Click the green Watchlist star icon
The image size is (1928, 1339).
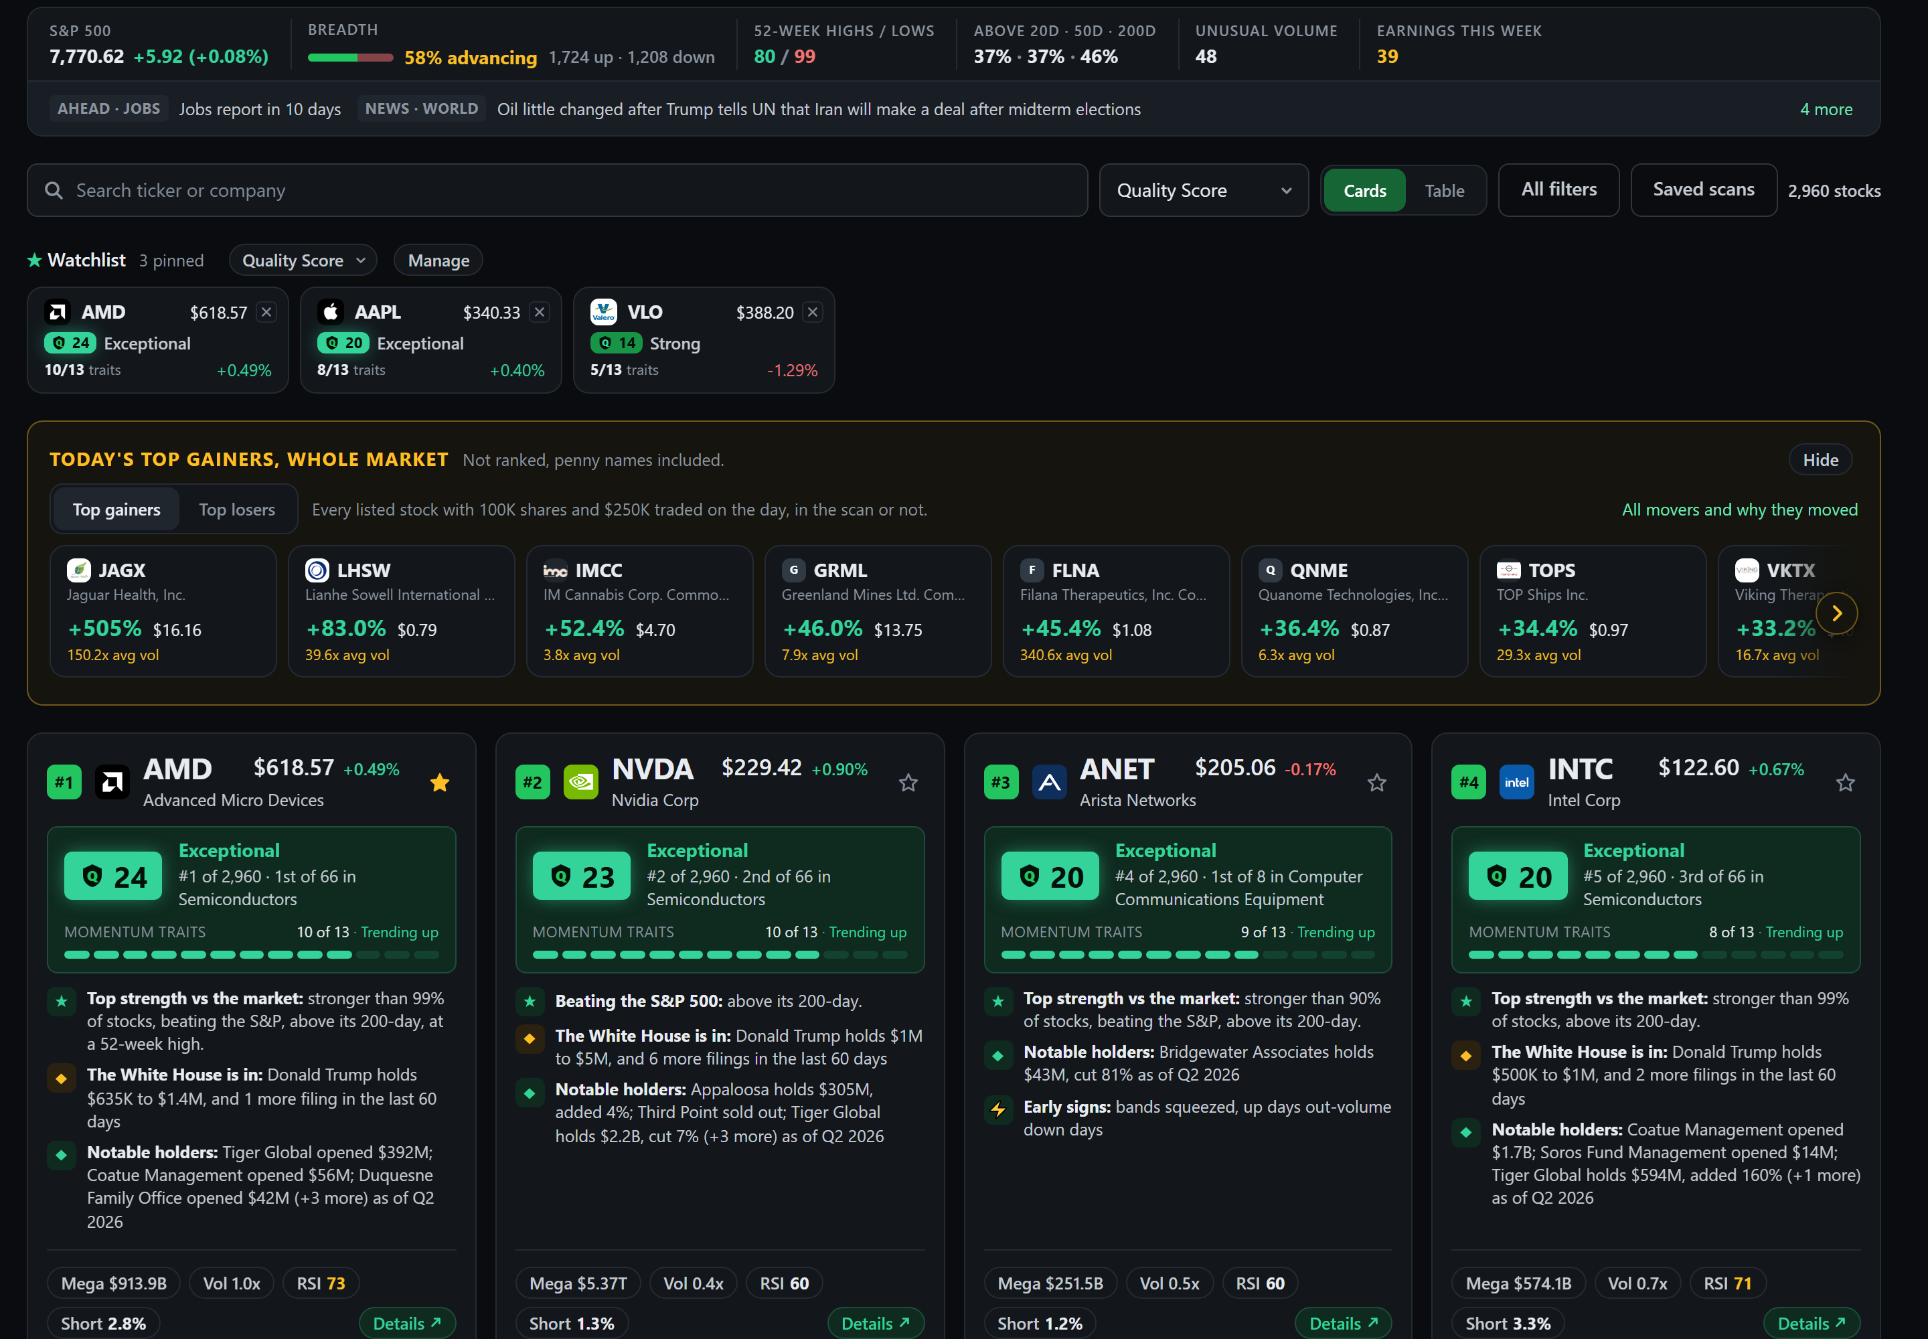(x=34, y=260)
